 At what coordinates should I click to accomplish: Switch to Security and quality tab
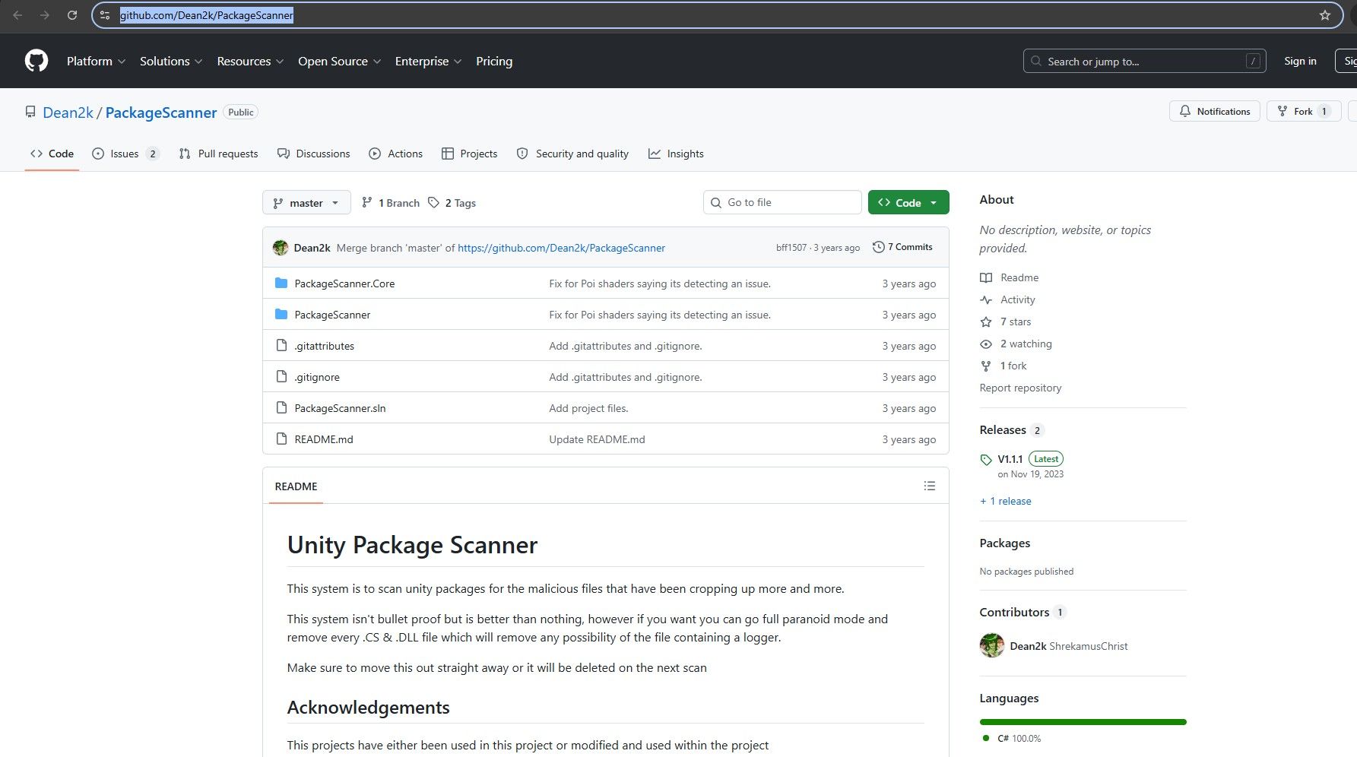pyautogui.click(x=573, y=154)
